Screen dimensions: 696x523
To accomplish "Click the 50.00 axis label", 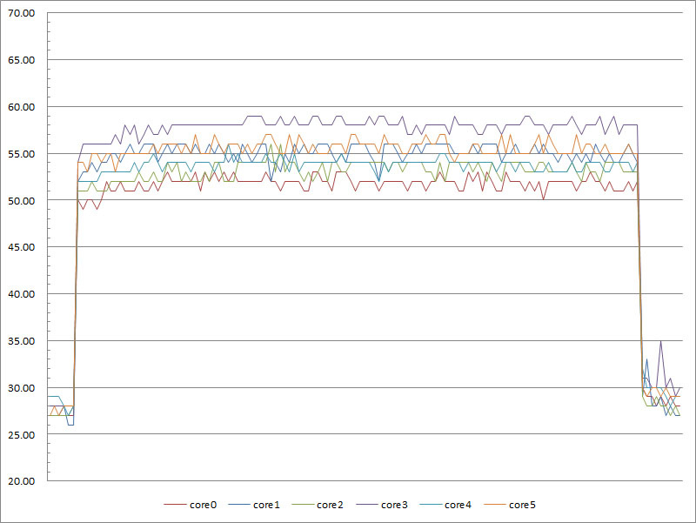I will click(21, 201).
